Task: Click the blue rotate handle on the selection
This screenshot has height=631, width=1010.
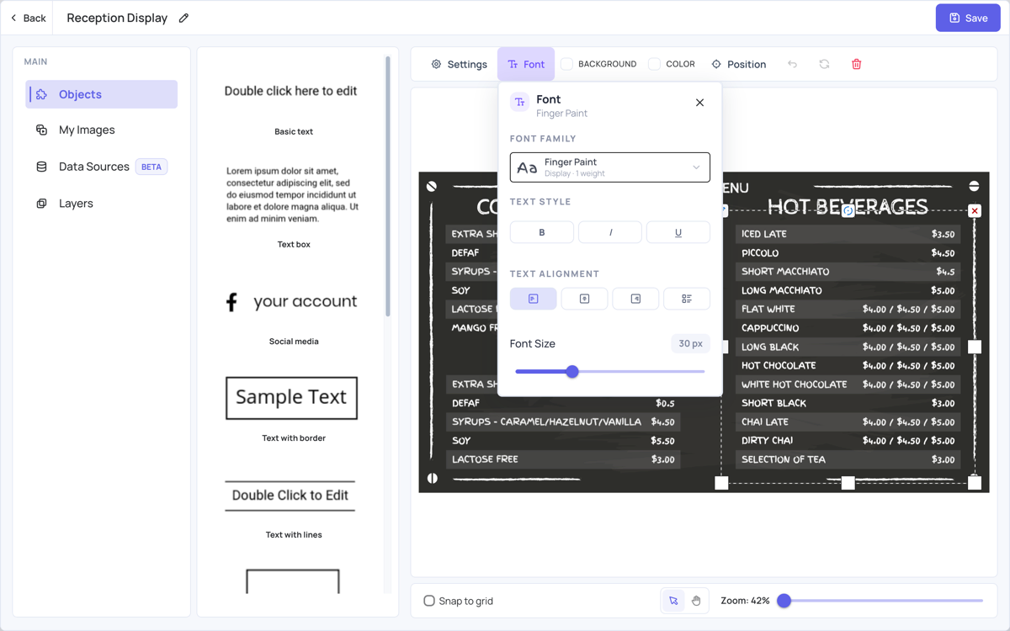Action: click(848, 211)
